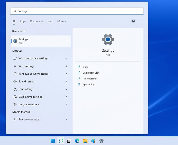Click the search text input box
Image resolution: width=178 pixels, height=145 pixels.
point(77,11)
